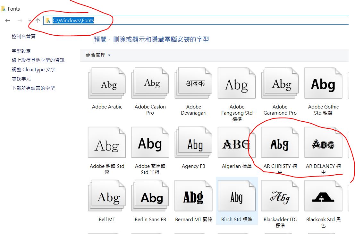
Task: Click the Berlin Sans FB name label
Action: (x=150, y=220)
